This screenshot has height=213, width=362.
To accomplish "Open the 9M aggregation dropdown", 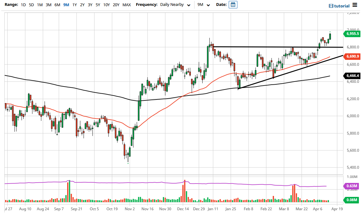I will click(x=203, y=5).
